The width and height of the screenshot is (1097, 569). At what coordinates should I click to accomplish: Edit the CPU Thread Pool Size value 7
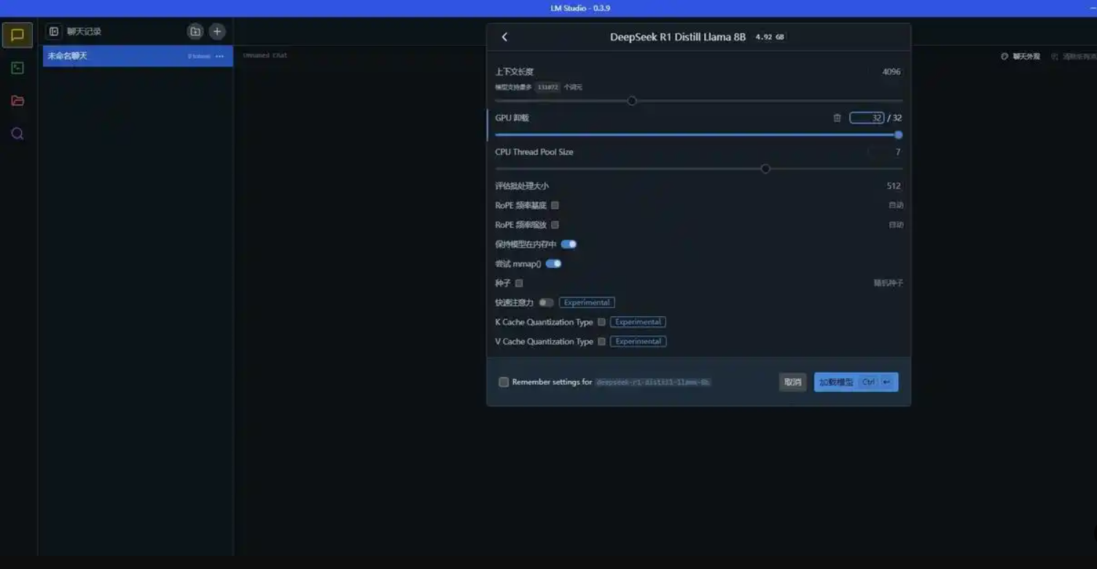pos(897,152)
